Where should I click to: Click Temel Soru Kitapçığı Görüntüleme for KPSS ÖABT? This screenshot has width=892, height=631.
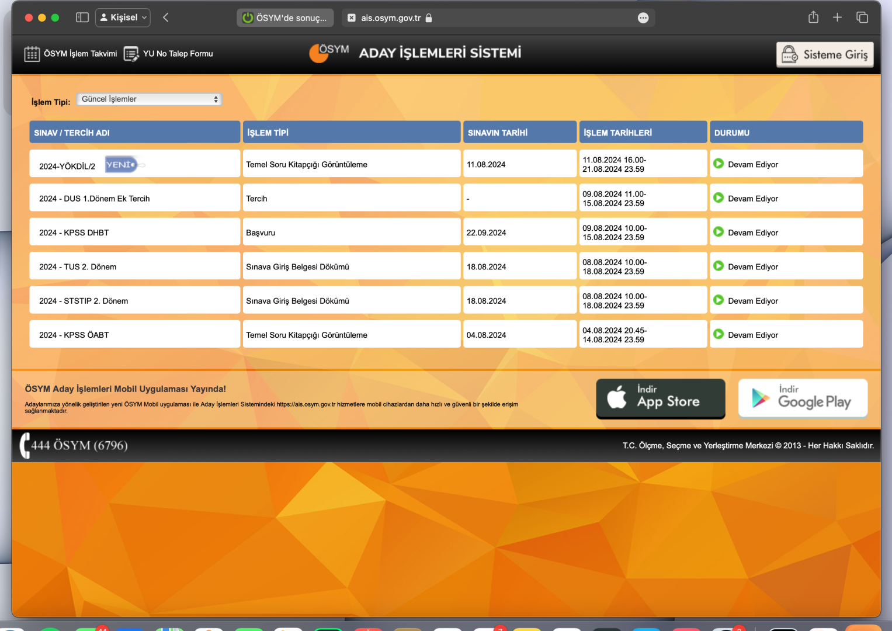point(307,335)
